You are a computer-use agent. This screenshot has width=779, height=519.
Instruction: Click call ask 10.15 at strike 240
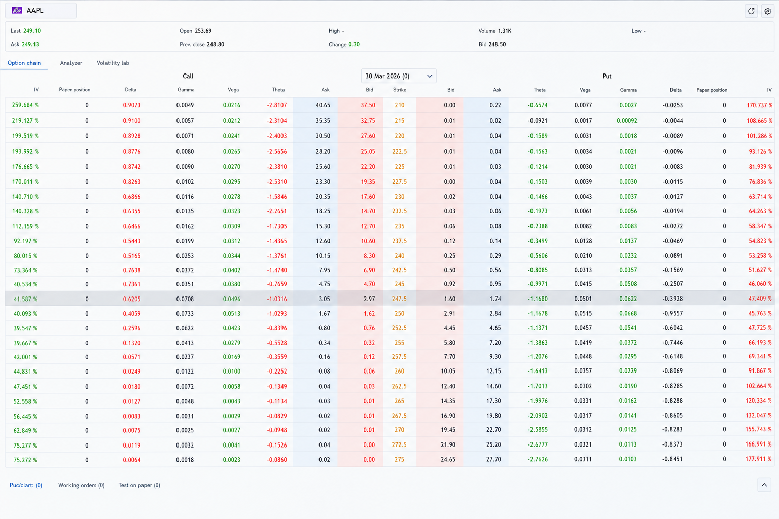point(323,256)
